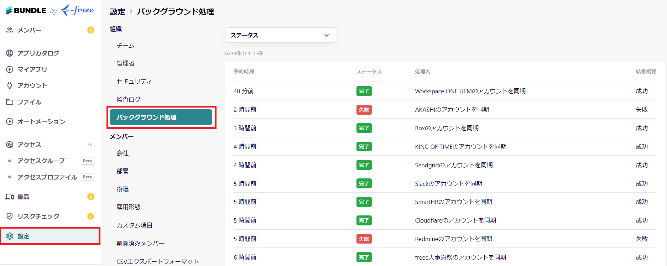The width and height of the screenshot is (667, 266).
Task: Open the ステータス filter dropdown
Action: coord(280,35)
